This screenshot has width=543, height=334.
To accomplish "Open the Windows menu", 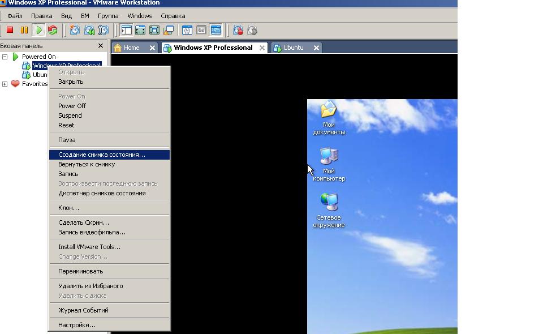I will click(x=140, y=16).
